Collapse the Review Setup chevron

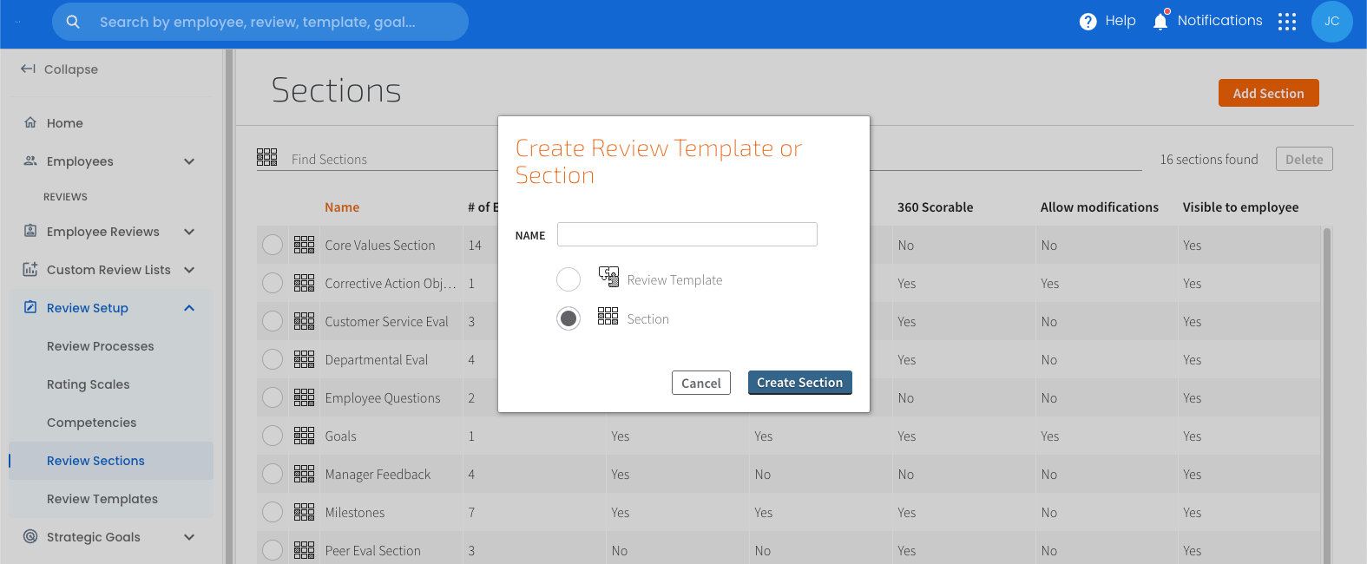tap(189, 308)
